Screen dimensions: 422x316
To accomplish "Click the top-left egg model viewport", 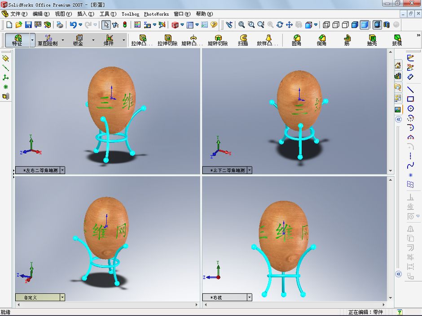I will coord(108,111).
